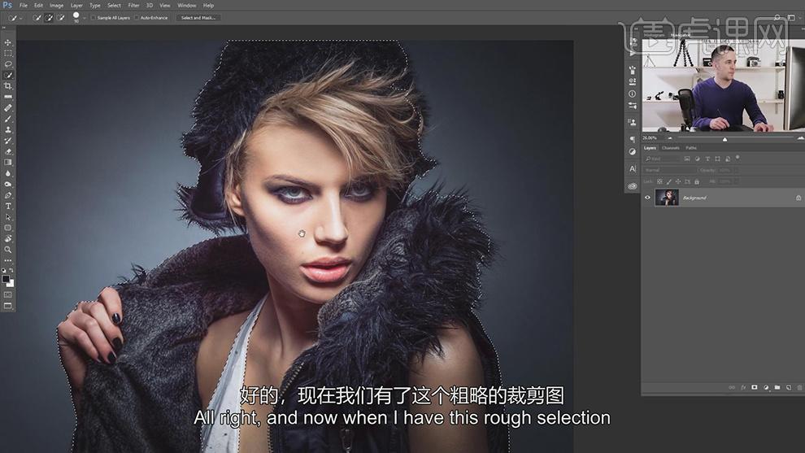
Task: Open the Window menu
Action: (186, 5)
